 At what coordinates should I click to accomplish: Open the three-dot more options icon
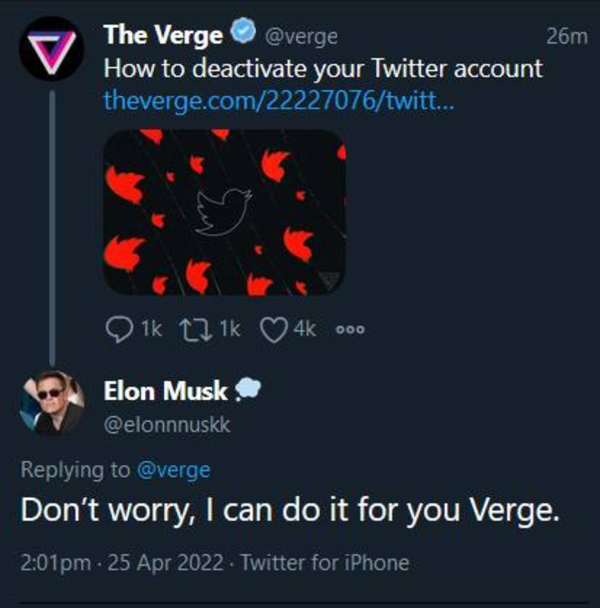[x=350, y=330]
